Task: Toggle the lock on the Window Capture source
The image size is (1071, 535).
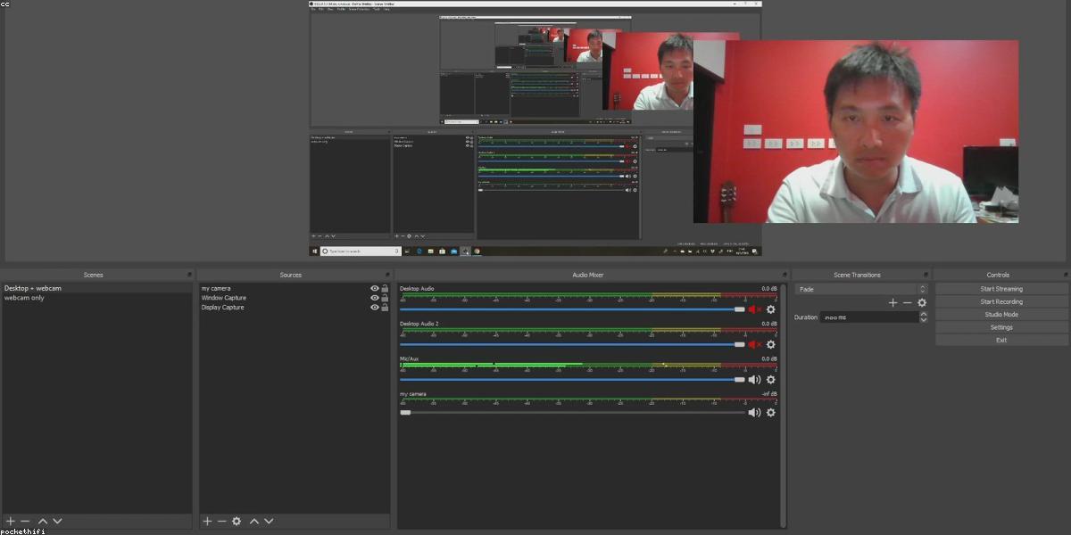Action: click(385, 298)
